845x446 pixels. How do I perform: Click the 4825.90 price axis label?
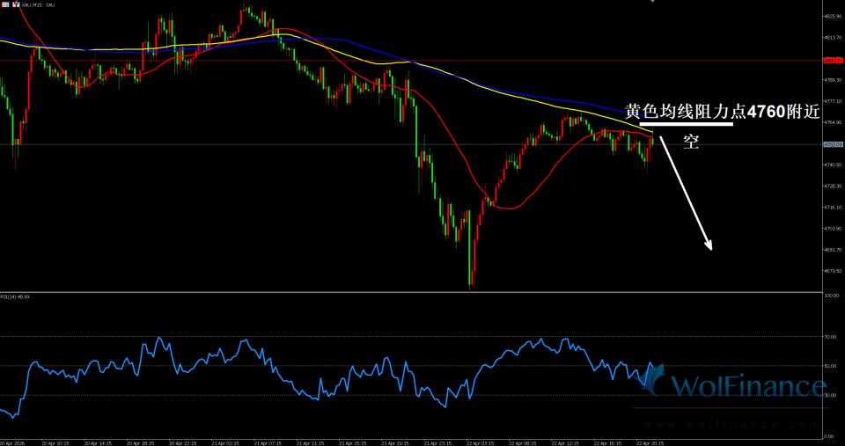[831, 17]
